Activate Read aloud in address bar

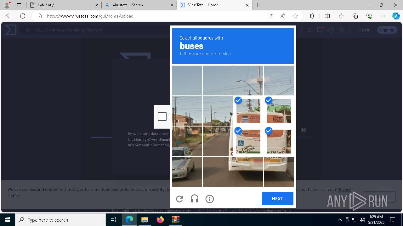coord(283,16)
